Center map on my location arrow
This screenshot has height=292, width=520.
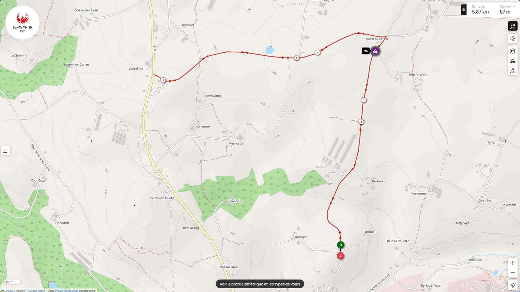[513, 285]
